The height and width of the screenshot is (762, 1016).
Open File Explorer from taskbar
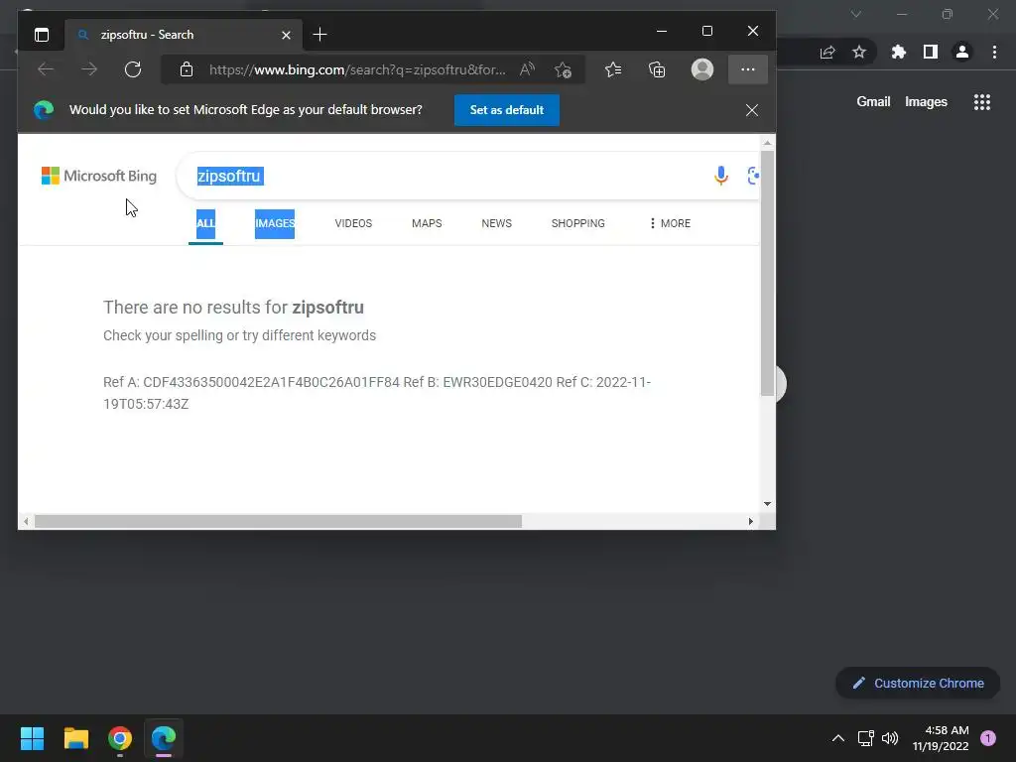coord(75,738)
